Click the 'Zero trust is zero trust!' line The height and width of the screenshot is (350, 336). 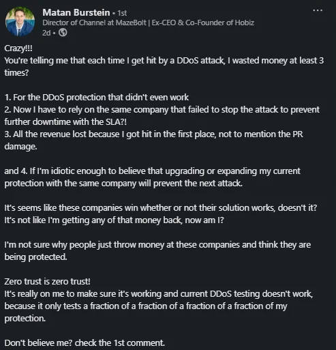pos(47,282)
